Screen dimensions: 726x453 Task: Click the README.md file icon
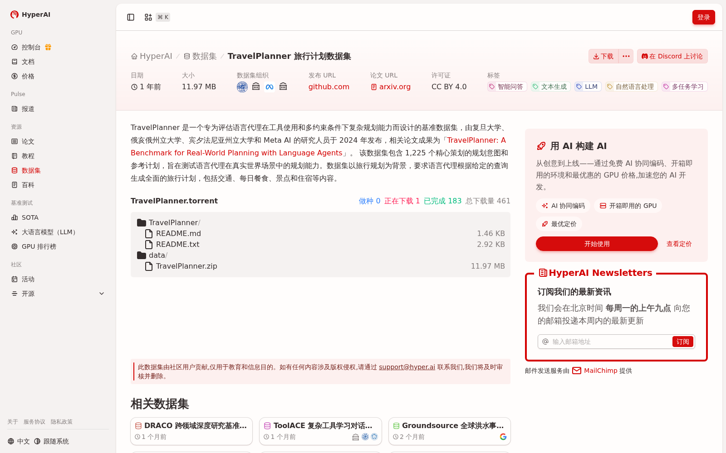pyautogui.click(x=148, y=233)
